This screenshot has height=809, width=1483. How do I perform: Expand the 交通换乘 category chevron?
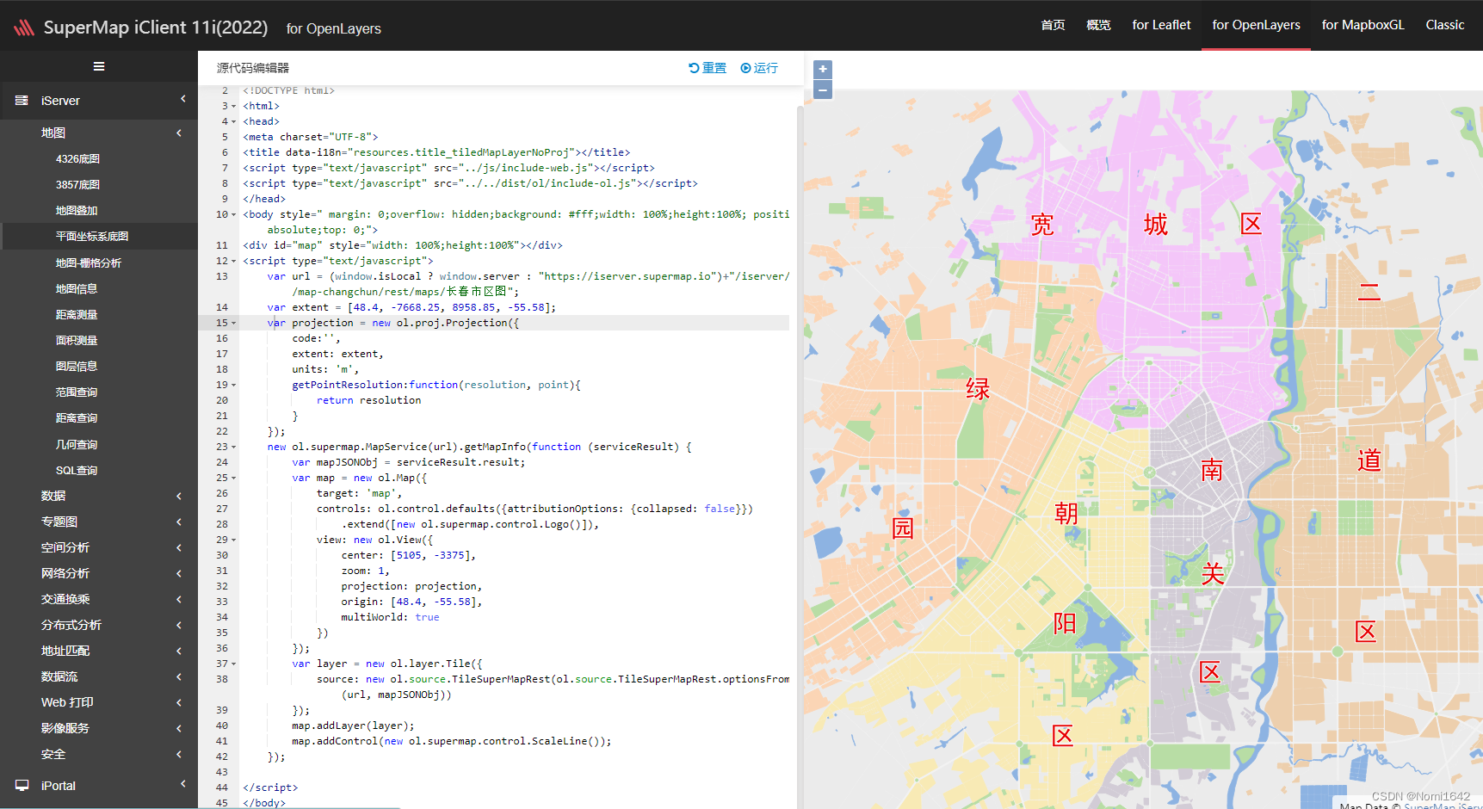point(179,599)
